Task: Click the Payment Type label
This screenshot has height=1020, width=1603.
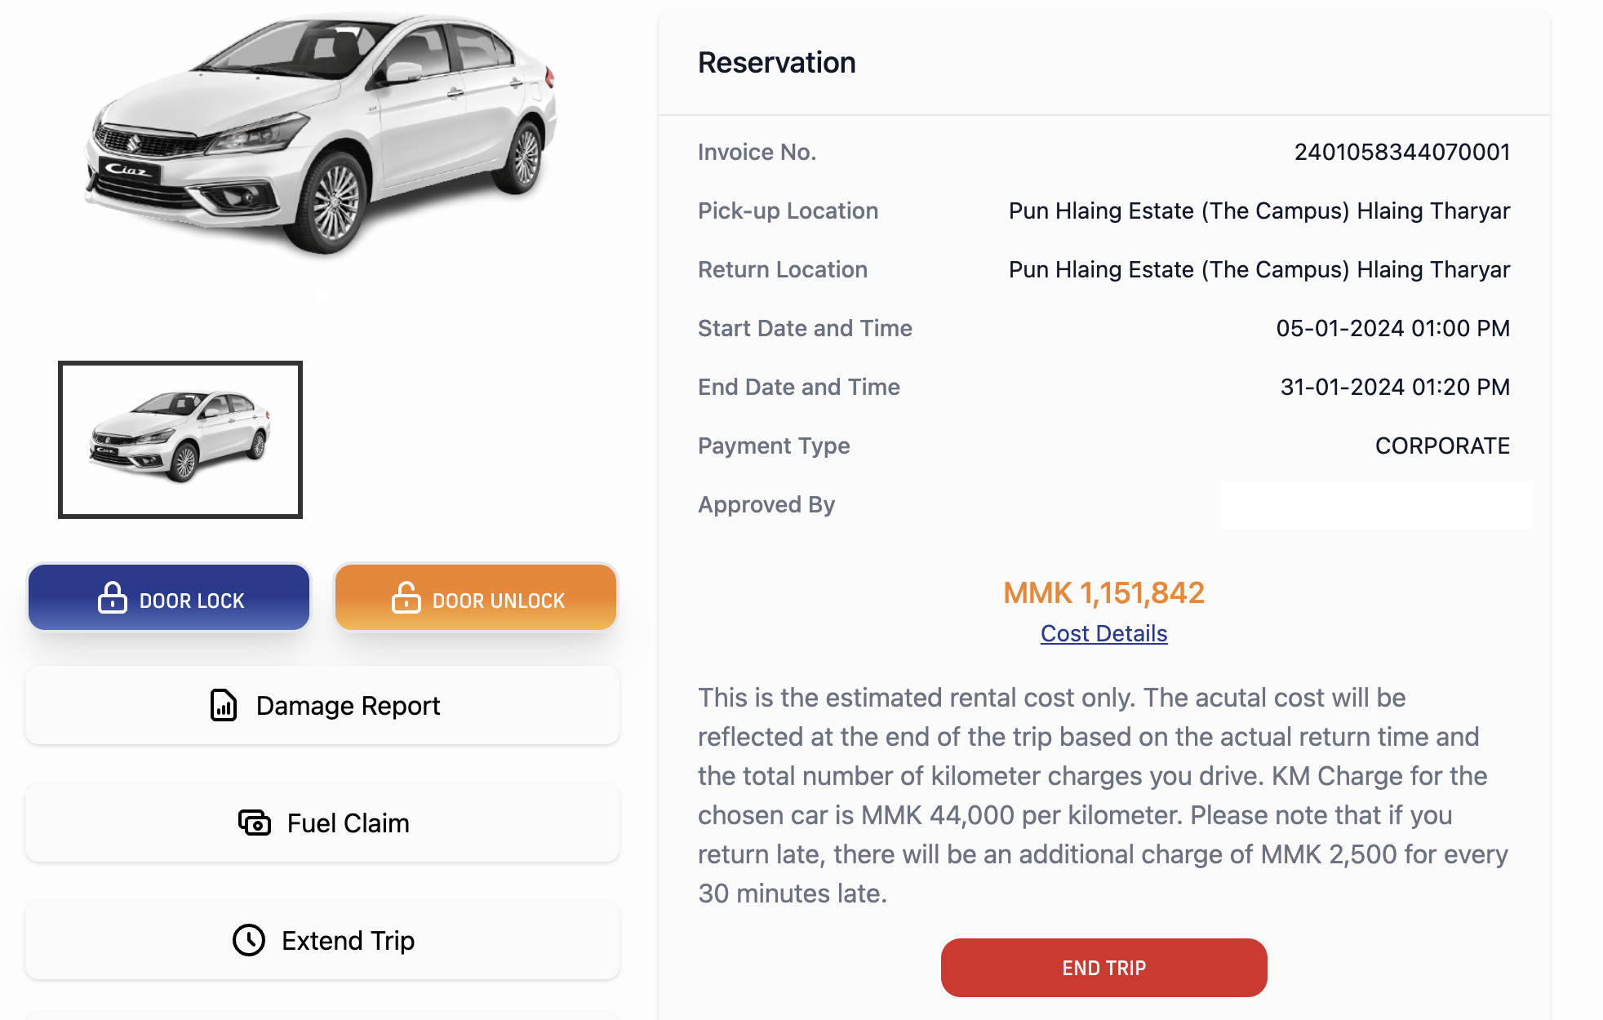Action: coord(774,446)
